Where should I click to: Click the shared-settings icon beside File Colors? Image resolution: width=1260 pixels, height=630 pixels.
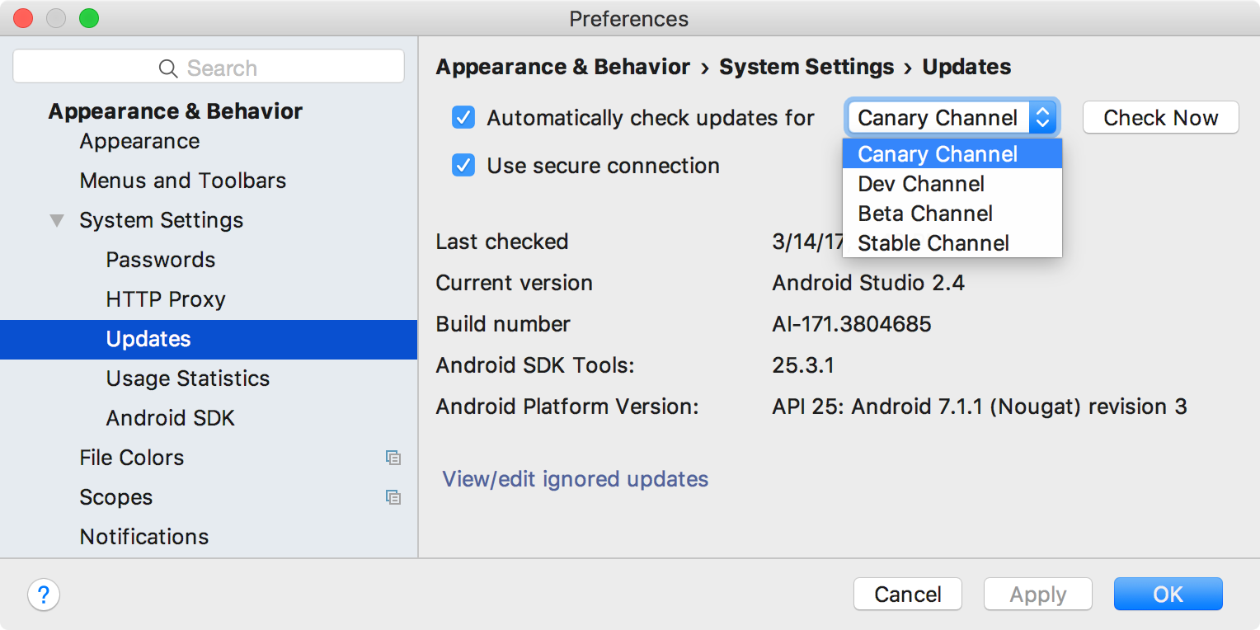(393, 458)
